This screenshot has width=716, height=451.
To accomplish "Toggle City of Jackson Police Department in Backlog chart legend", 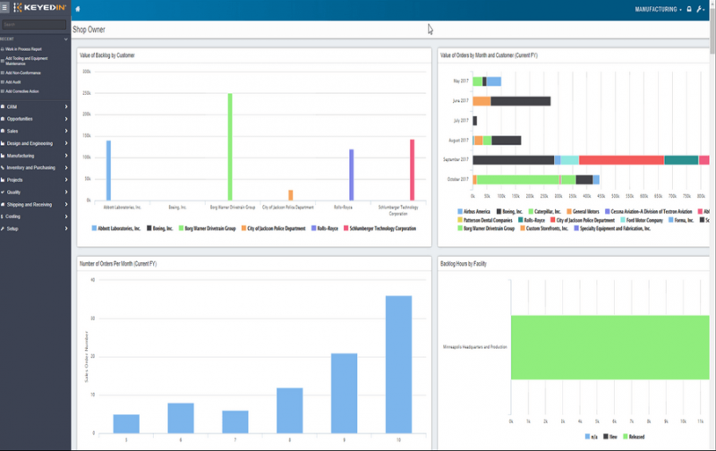I will [x=274, y=228].
